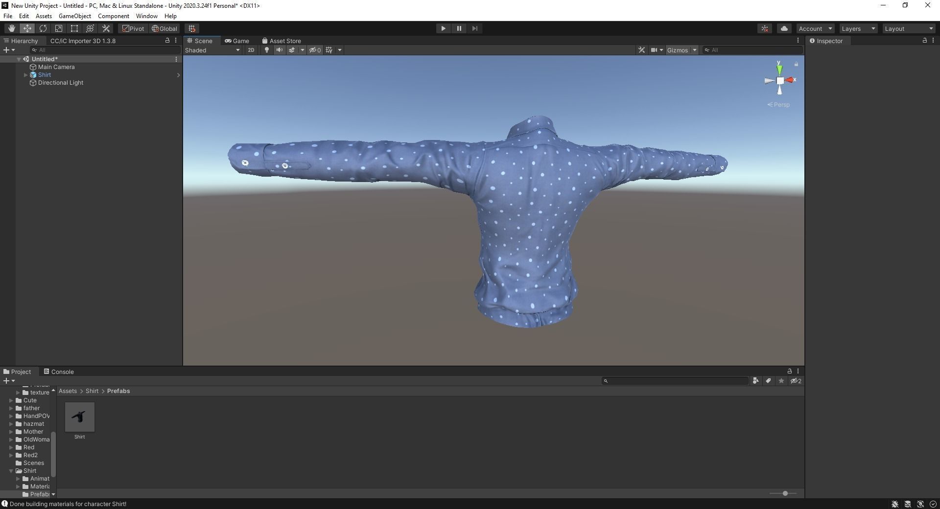Collapse the Untitled scene in Hierarchy
This screenshot has height=509, width=940.
(19, 59)
